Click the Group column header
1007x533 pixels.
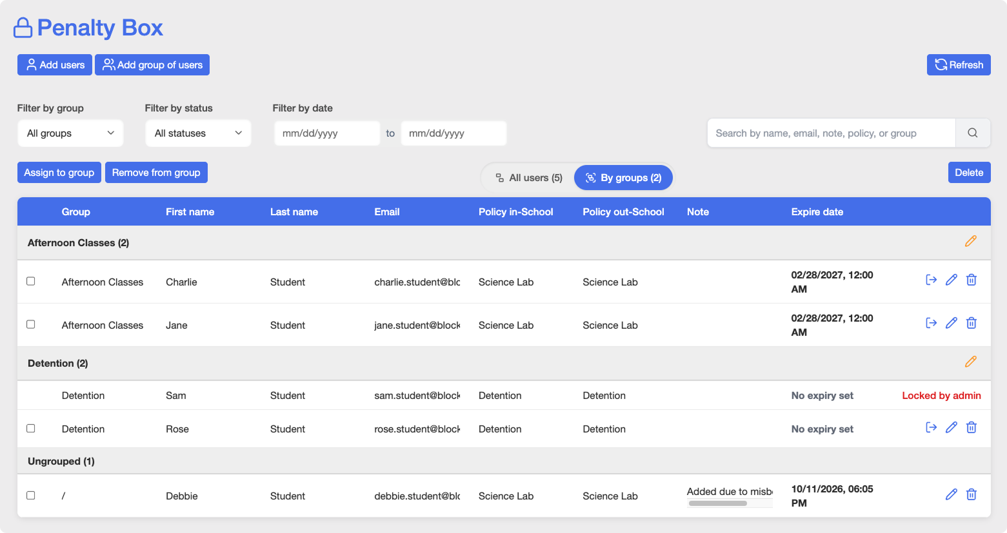point(76,212)
